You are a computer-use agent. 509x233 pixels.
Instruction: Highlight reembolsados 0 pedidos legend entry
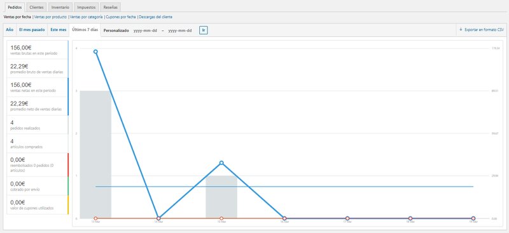tap(38, 164)
